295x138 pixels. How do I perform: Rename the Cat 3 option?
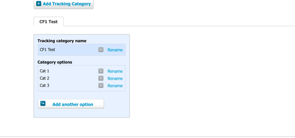[x=115, y=86]
